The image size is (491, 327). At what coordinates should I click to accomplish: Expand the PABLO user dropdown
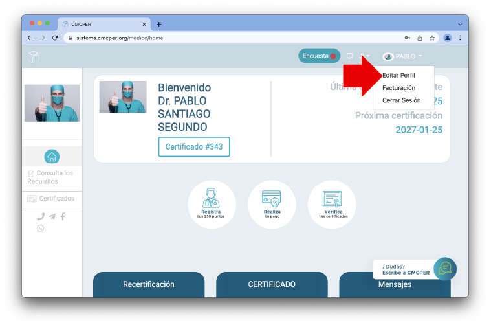404,56
